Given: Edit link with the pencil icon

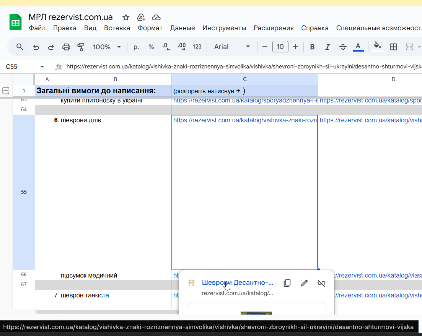Looking at the screenshot, I should coord(304,283).
